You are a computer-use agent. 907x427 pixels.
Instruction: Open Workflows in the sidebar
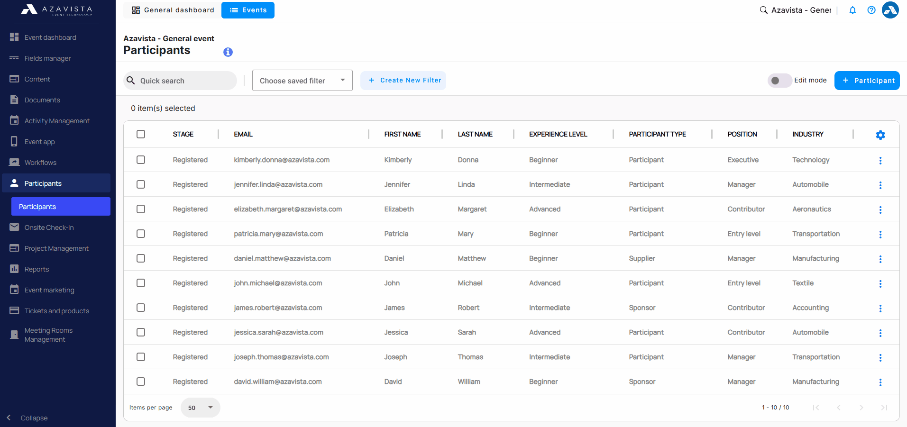pos(56,162)
